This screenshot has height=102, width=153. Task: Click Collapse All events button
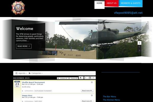coord(62,78)
